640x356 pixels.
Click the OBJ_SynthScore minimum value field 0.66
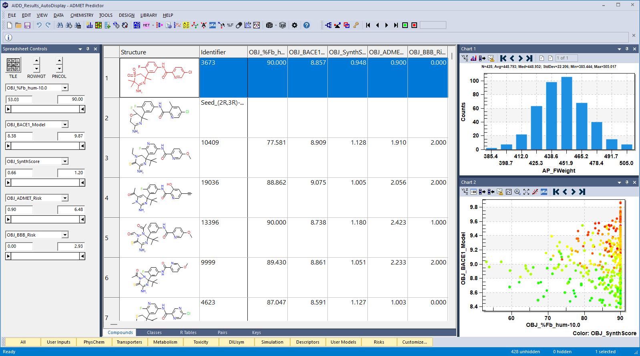tap(19, 173)
